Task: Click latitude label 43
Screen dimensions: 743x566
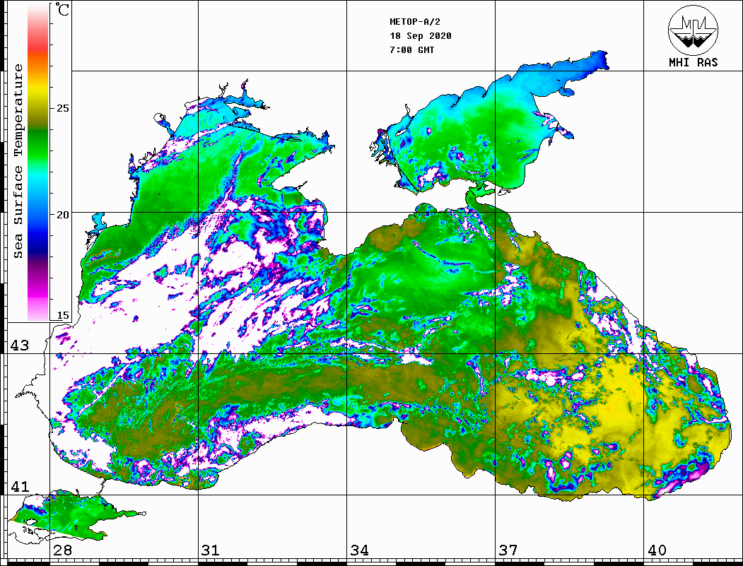Action: [x=20, y=346]
